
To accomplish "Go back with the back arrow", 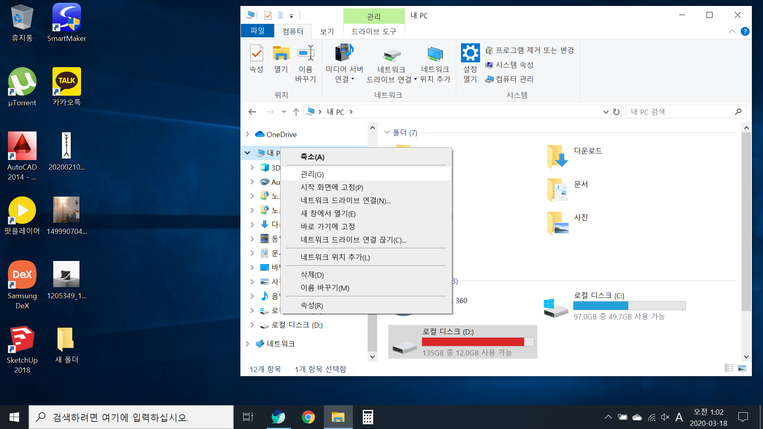I will point(252,112).
